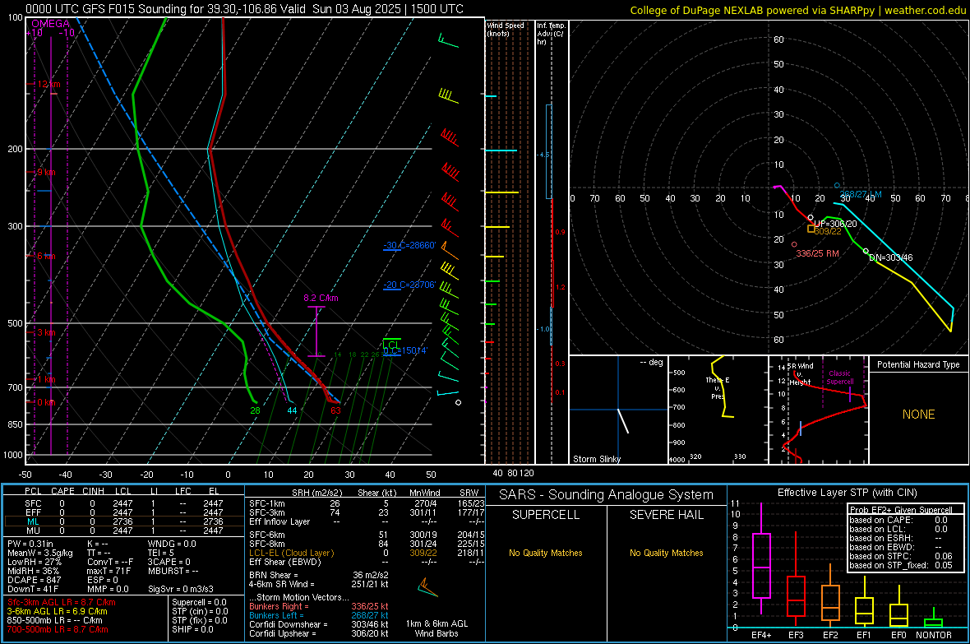The width and height of the screenshot is (970, 644).
Task: Click the College of DuPage NEXLAB credit text
Action: point(797,10)
